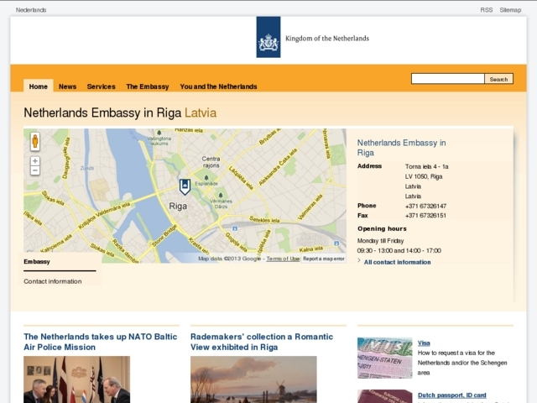Viewport: 537px width, 403px height.
Task: Click the Monday till Friday text
Action: [380, 241]
